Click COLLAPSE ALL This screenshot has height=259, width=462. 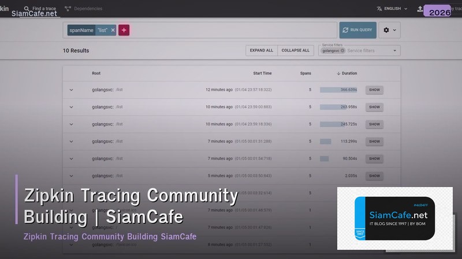pyautogui.click(x=296, y=50)
